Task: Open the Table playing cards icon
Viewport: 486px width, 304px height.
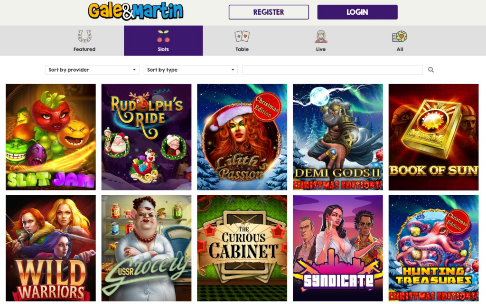Action: (x=242, y=37)
